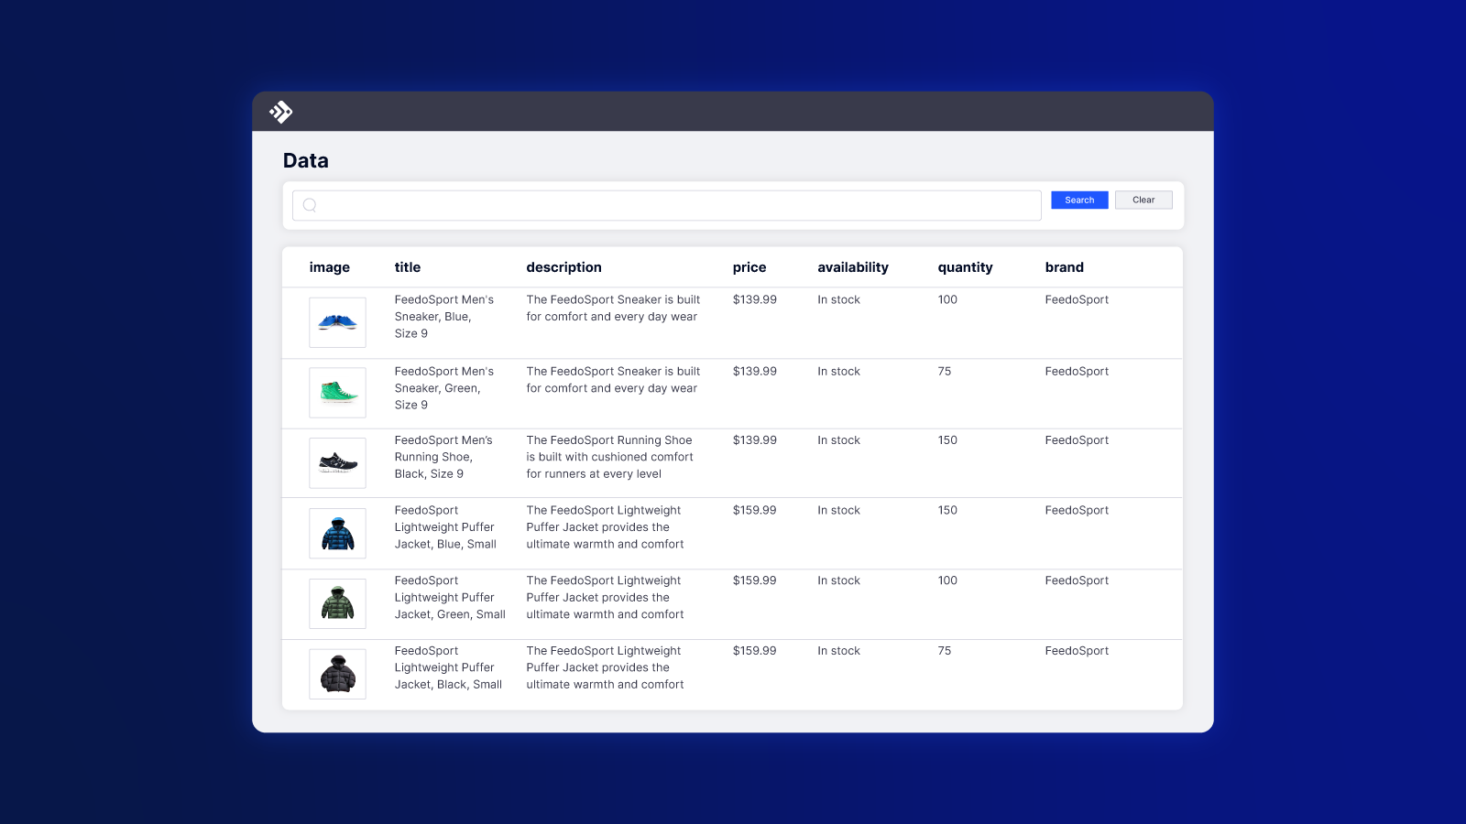Select the availability column header
The width and height of the screenshot is (1466, 824).
[852, 267]
